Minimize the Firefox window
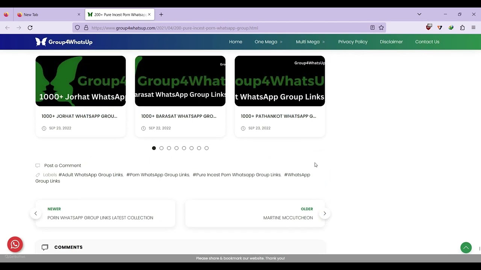This screenshot has height=270, width=481. coord(445,14)
